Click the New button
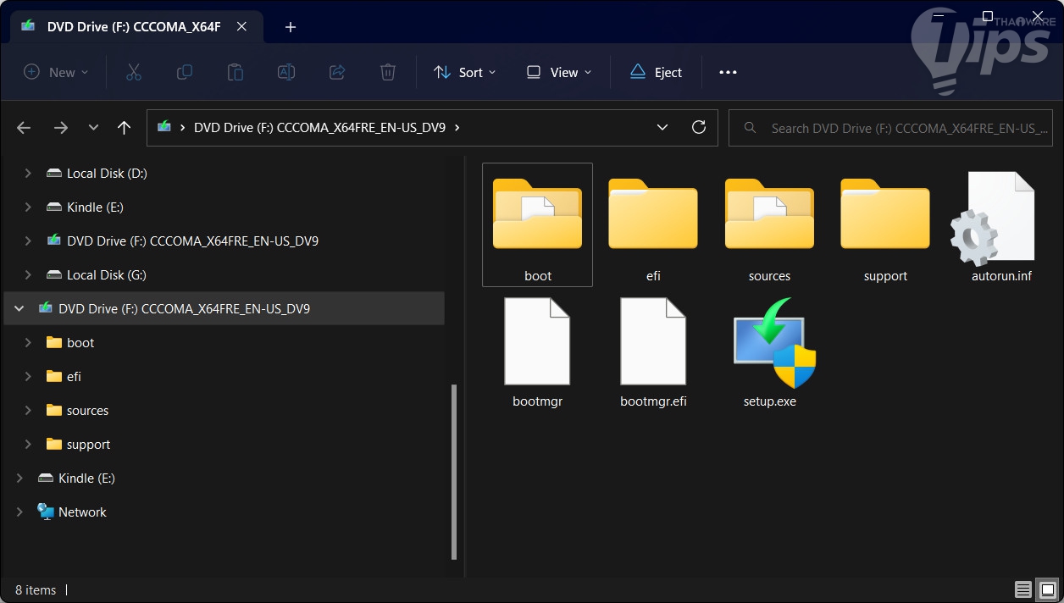The image size is (1064, 603). (56, 73)
